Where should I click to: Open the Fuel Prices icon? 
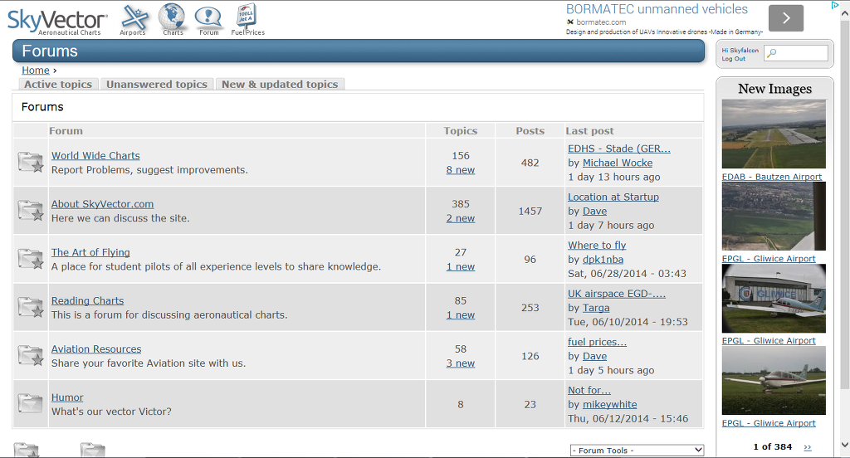(x=247, y=20)
